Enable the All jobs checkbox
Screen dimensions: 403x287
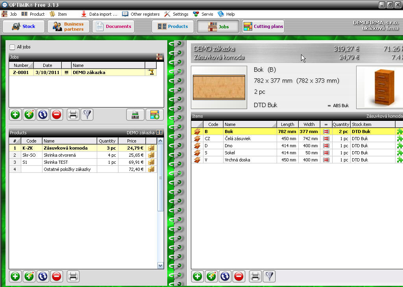(12, 47)
